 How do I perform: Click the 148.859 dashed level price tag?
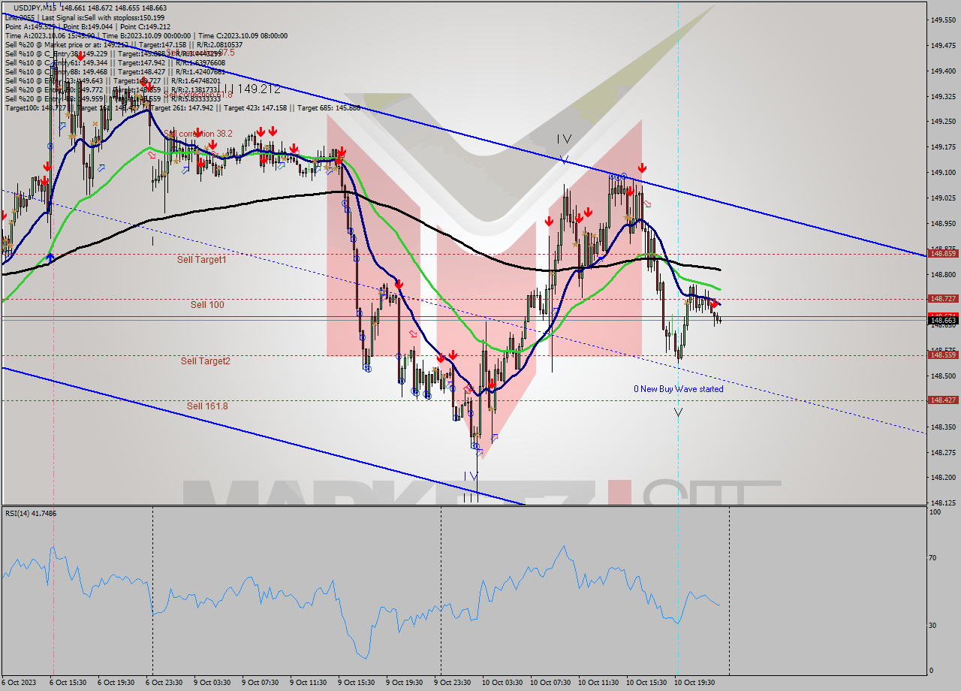click(x=940, y=253)
